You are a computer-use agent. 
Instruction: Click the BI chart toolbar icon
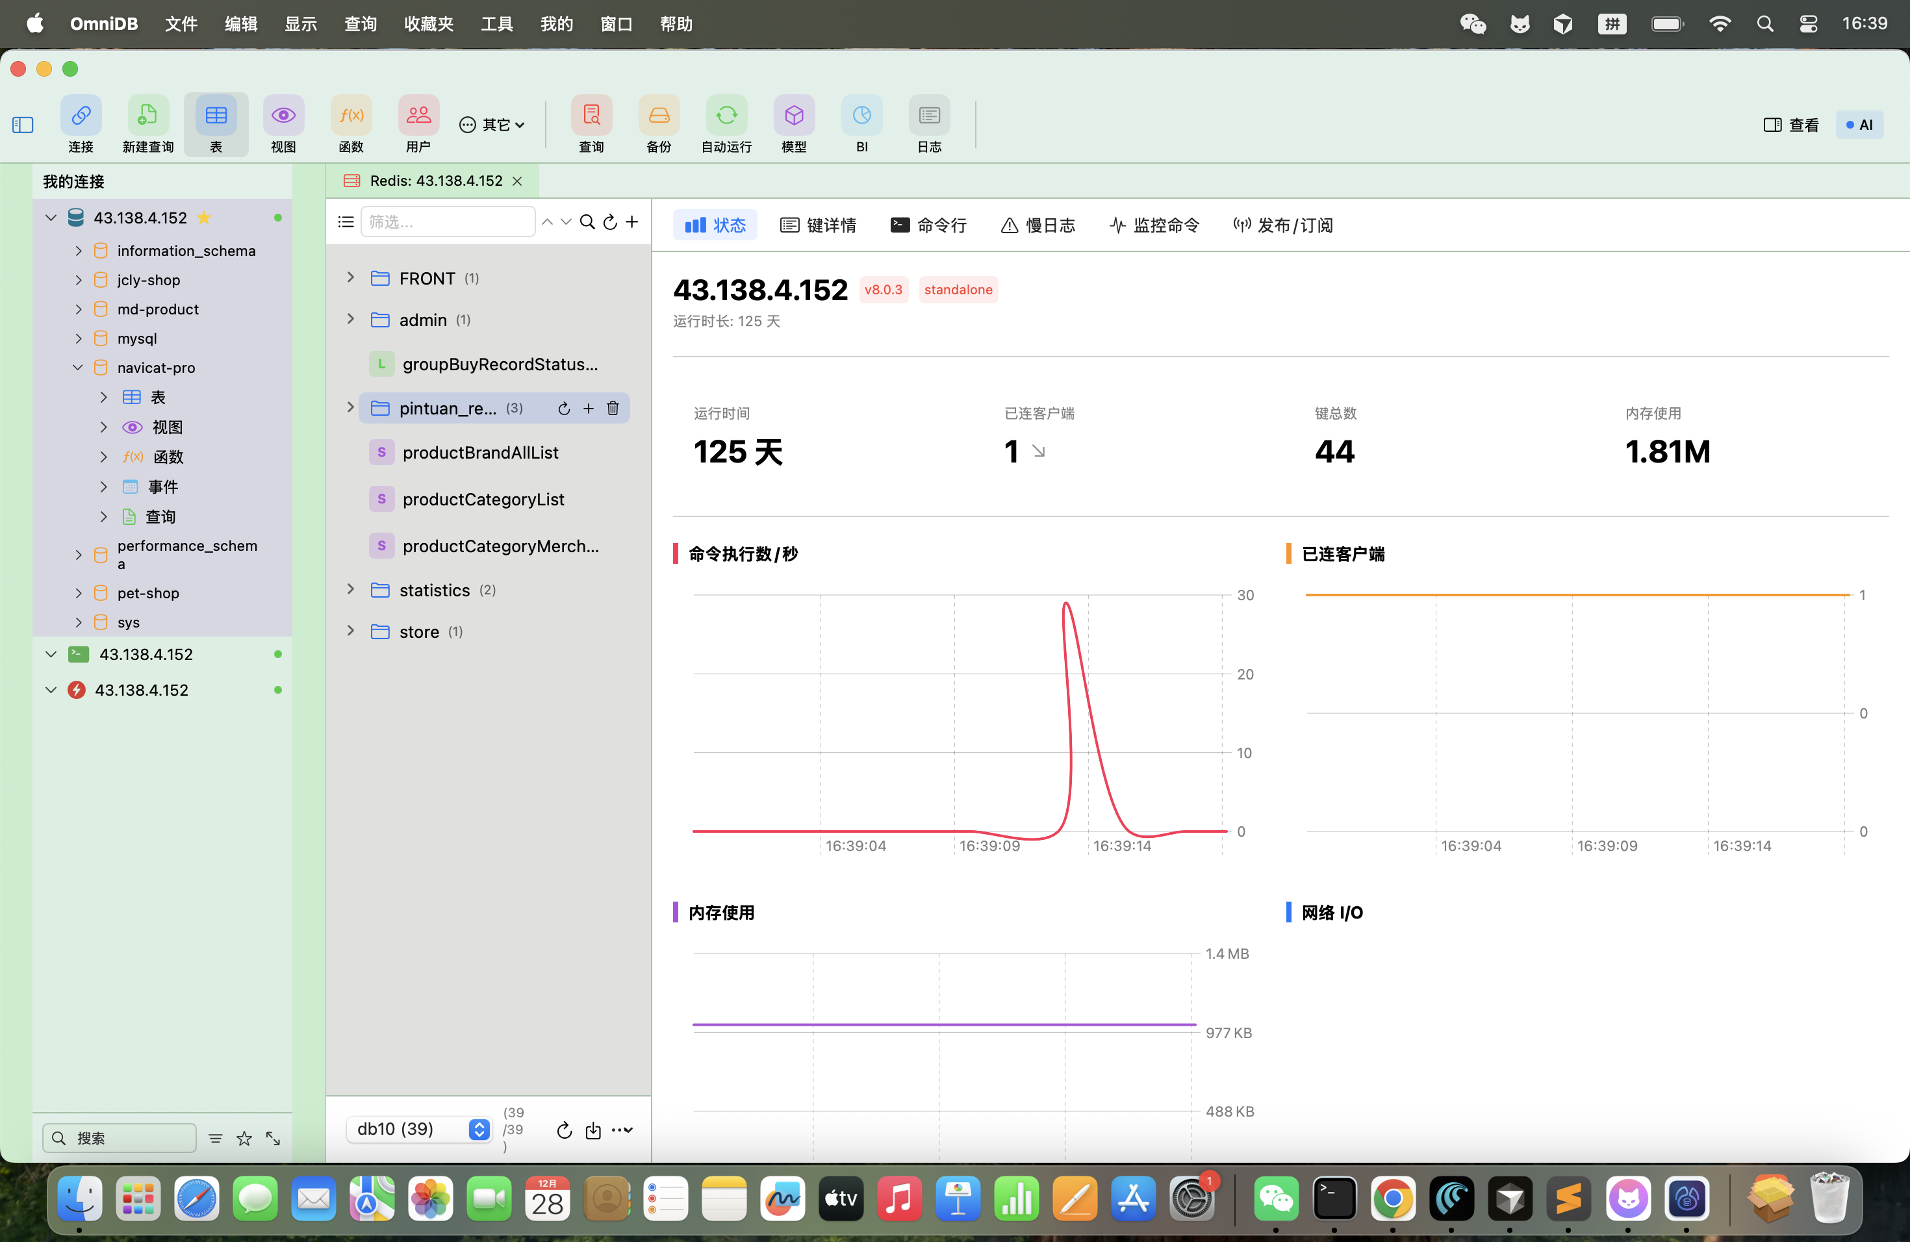[x=861, y=116]
